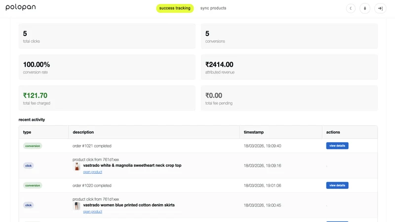Click the polopan logo
This screenshot has height=222, width=395.
point(21,7)
